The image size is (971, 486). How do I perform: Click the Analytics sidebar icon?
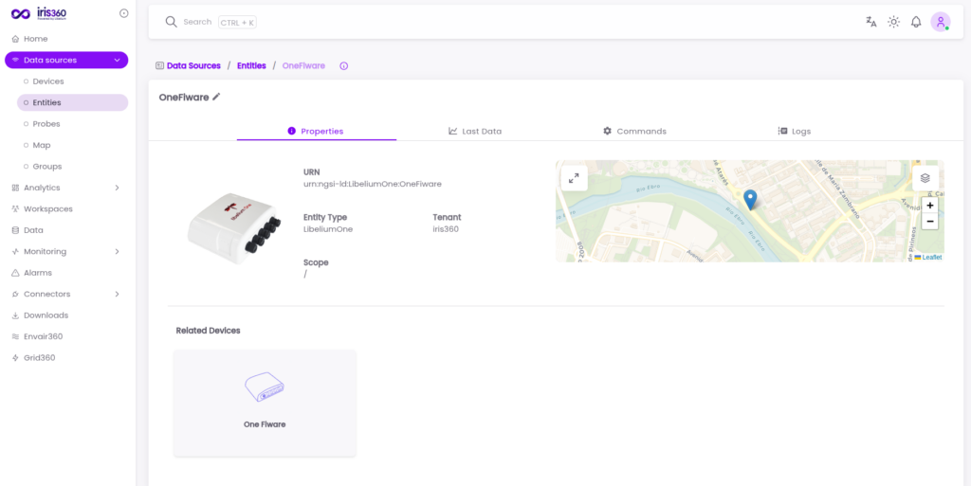15,188
